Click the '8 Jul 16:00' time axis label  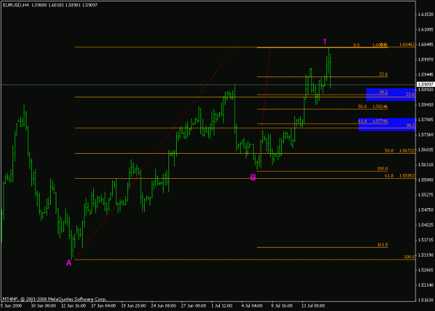coord(282,305)
